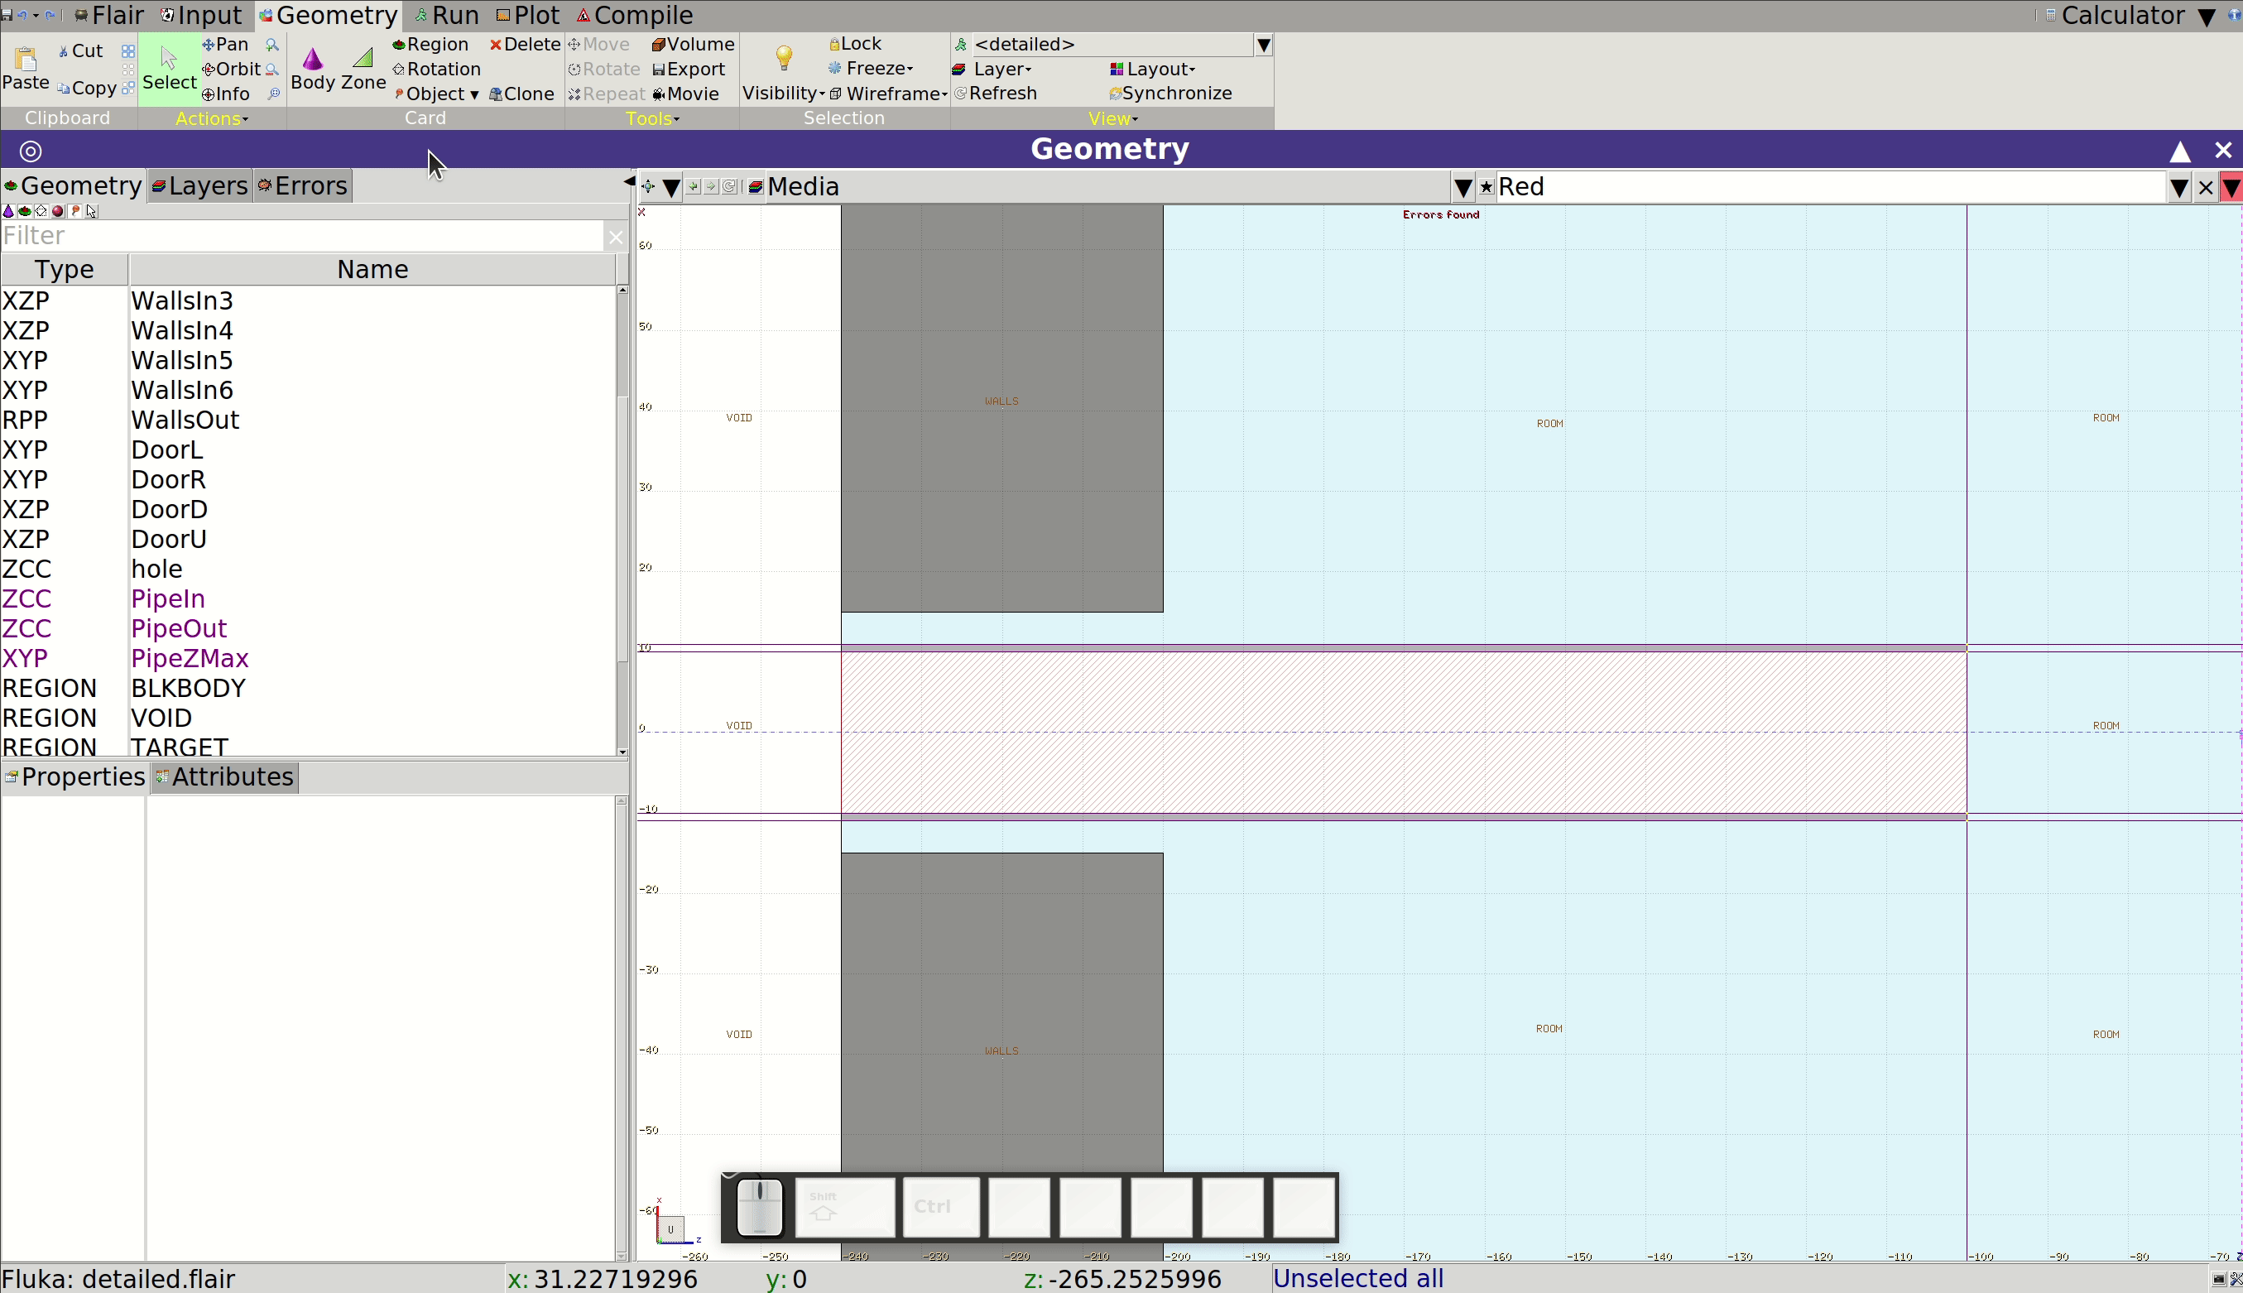Choose the Info action tool
The height and width of the screenshot is (1293, 2243).
[x=226, y=94]
